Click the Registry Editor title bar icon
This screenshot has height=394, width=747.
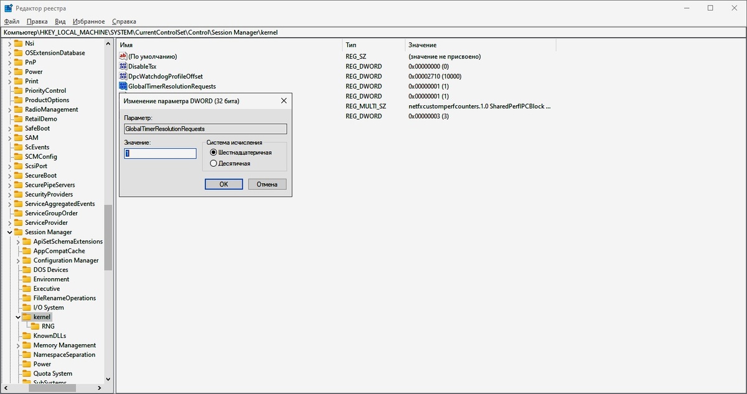coord(9,8)
